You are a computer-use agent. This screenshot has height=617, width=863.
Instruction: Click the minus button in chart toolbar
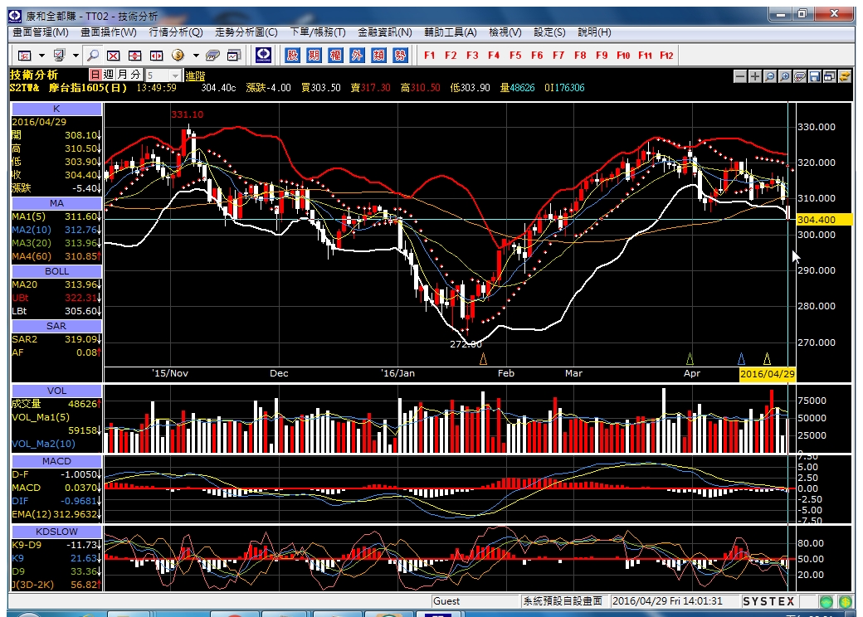pyautogui.click(x=740, y=76)
